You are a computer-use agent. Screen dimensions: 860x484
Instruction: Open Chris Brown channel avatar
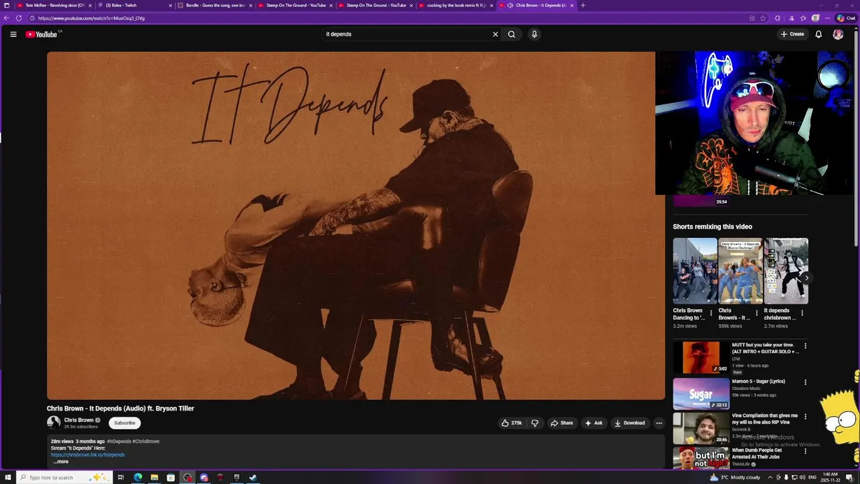[54, 422]
